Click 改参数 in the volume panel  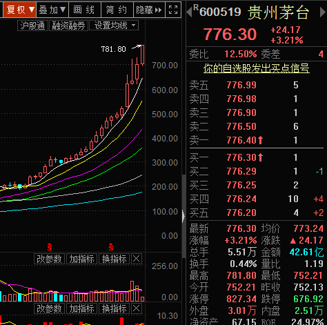(x=50, y=259)
